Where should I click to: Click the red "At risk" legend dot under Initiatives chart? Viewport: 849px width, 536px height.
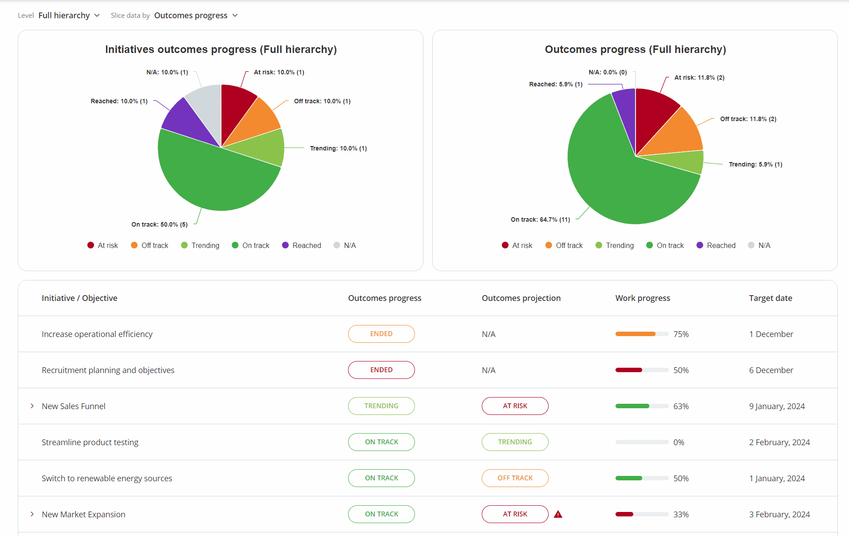[x=90, y=245]
